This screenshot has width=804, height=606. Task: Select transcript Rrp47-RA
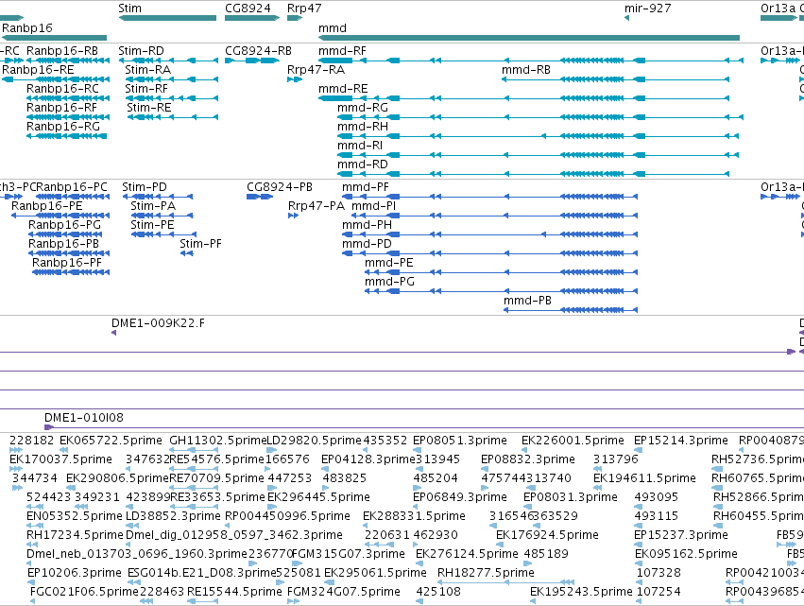coord(295,79)
